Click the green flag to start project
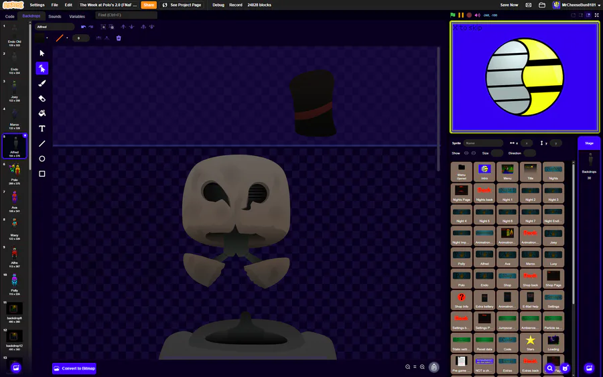The image size is (603, 377). point(453,15)
